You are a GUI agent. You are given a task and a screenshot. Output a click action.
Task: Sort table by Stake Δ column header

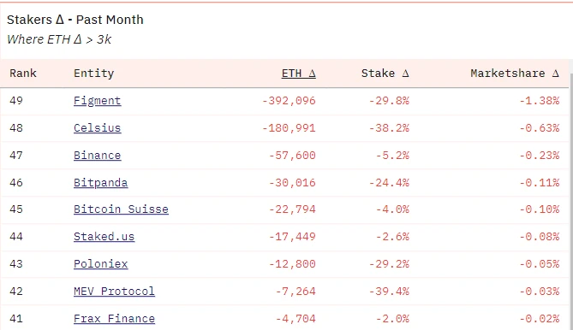pyautogui.click(x=385, y=74)
